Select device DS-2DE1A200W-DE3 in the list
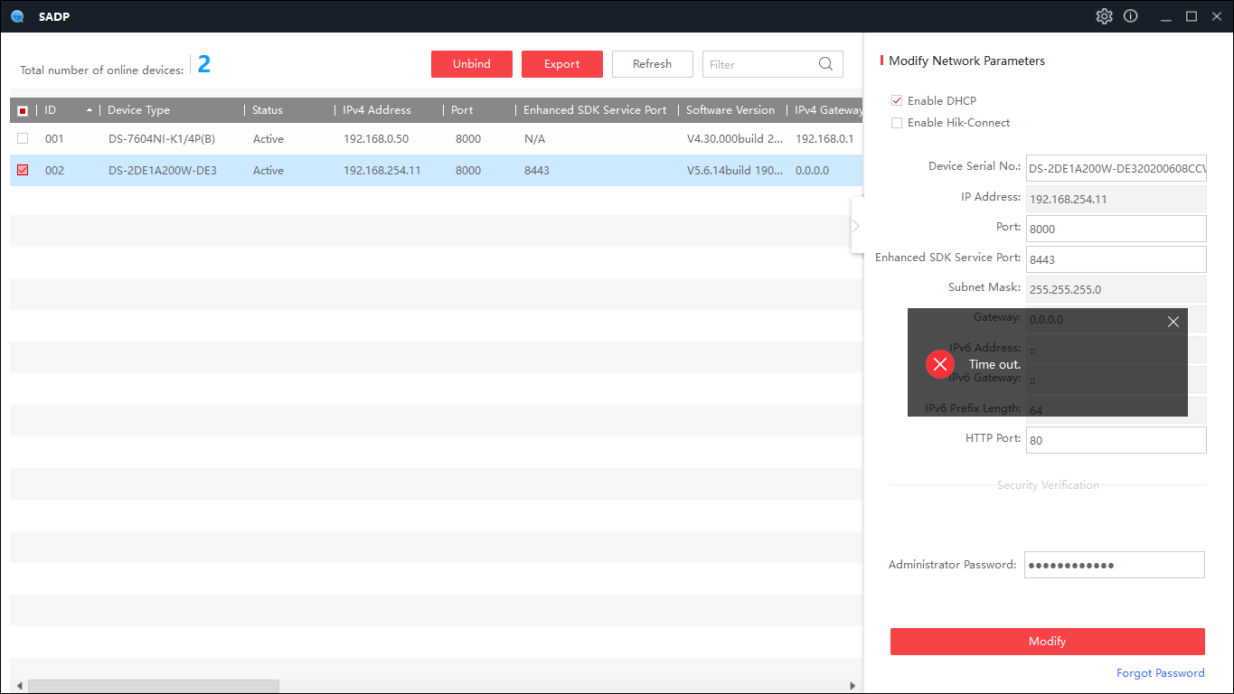 (x=162, y=171)
